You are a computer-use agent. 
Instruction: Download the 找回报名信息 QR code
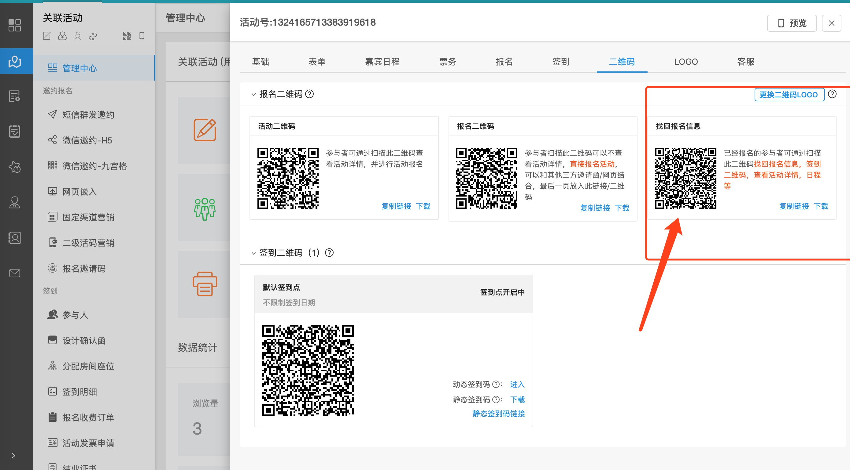(821, 206)
